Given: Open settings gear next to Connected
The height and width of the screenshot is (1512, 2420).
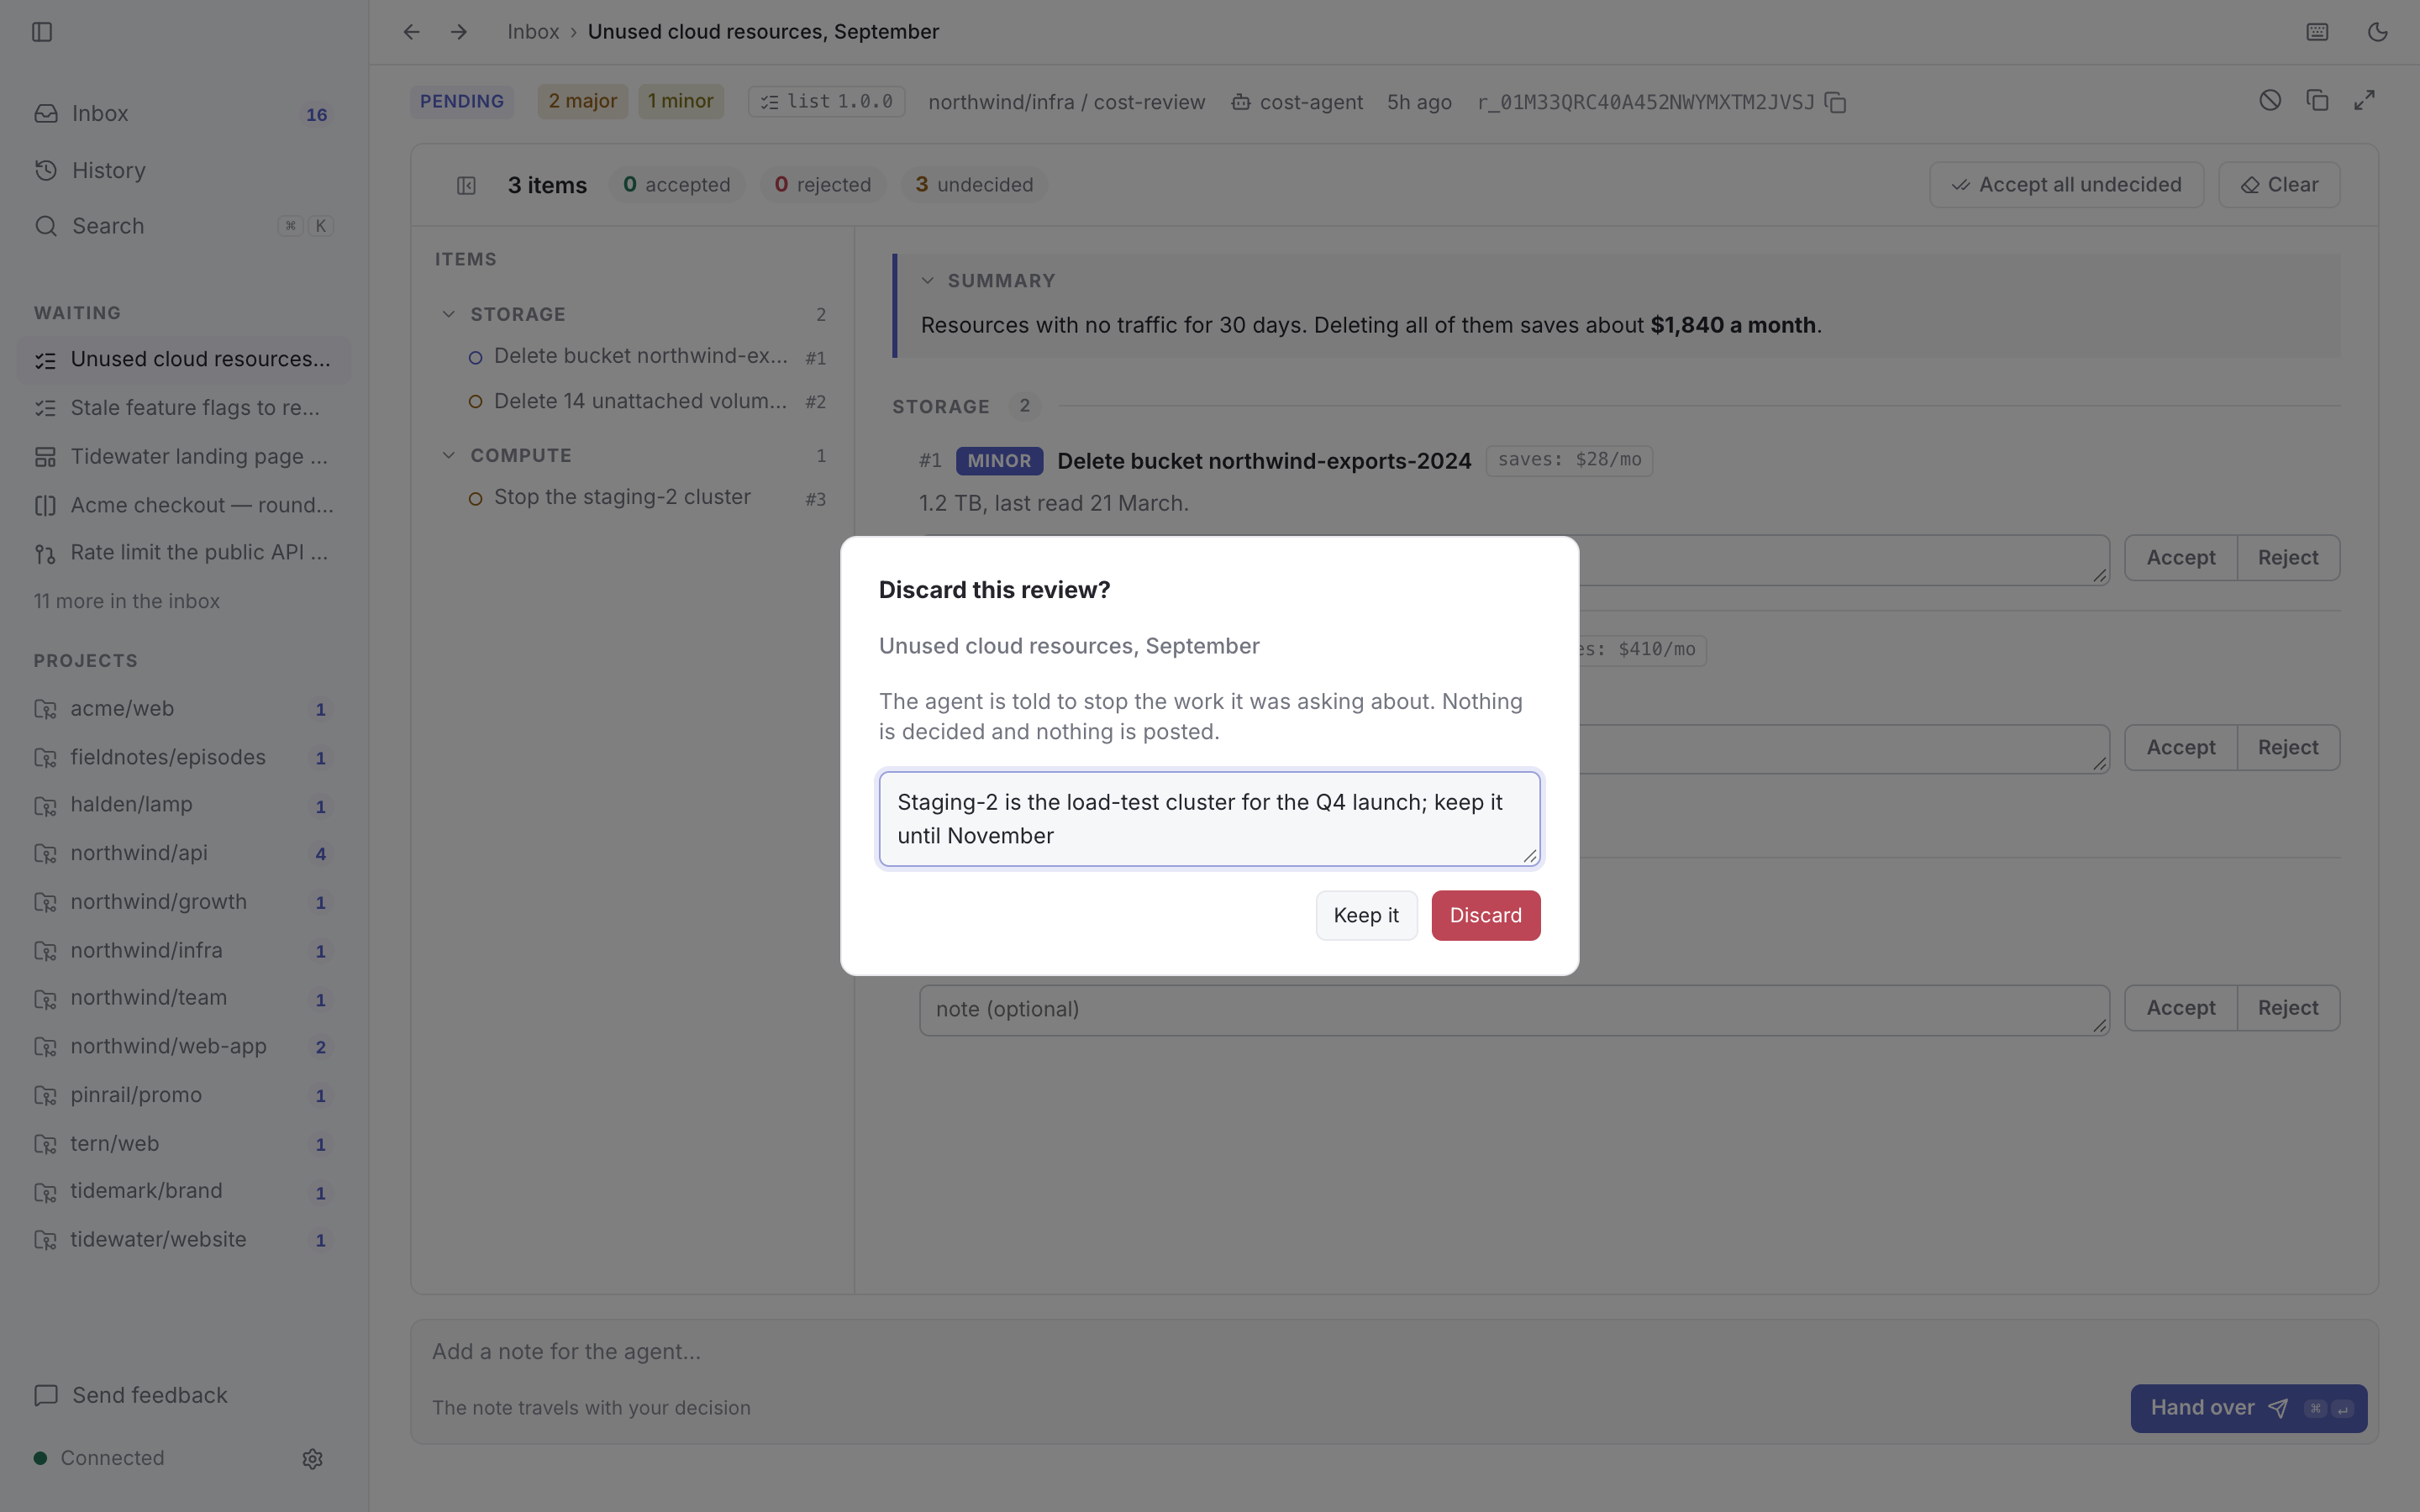Looking at the screenshot, I should (312, 1458).
